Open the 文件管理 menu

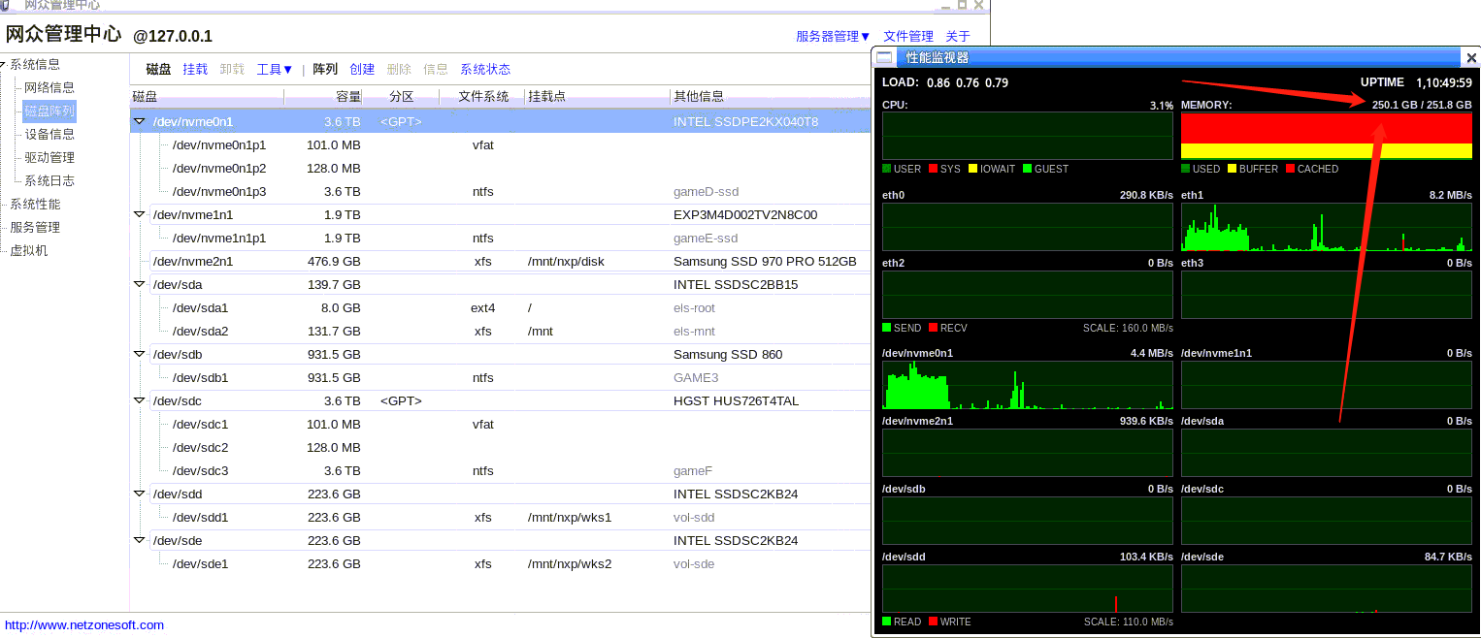(x=908, y=36)
